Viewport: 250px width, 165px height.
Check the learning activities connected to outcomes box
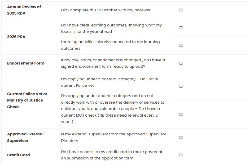[x=181, y=45]
